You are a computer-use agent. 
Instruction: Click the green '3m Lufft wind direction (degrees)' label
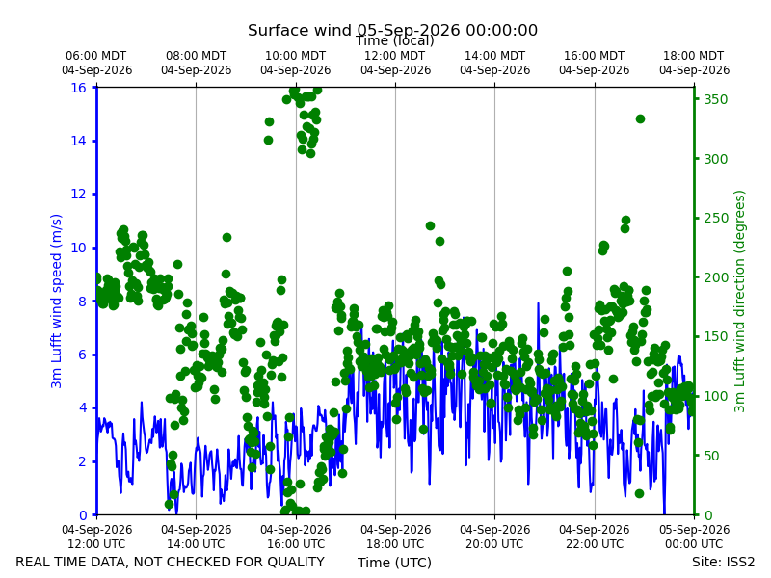[x=739, y=301]
